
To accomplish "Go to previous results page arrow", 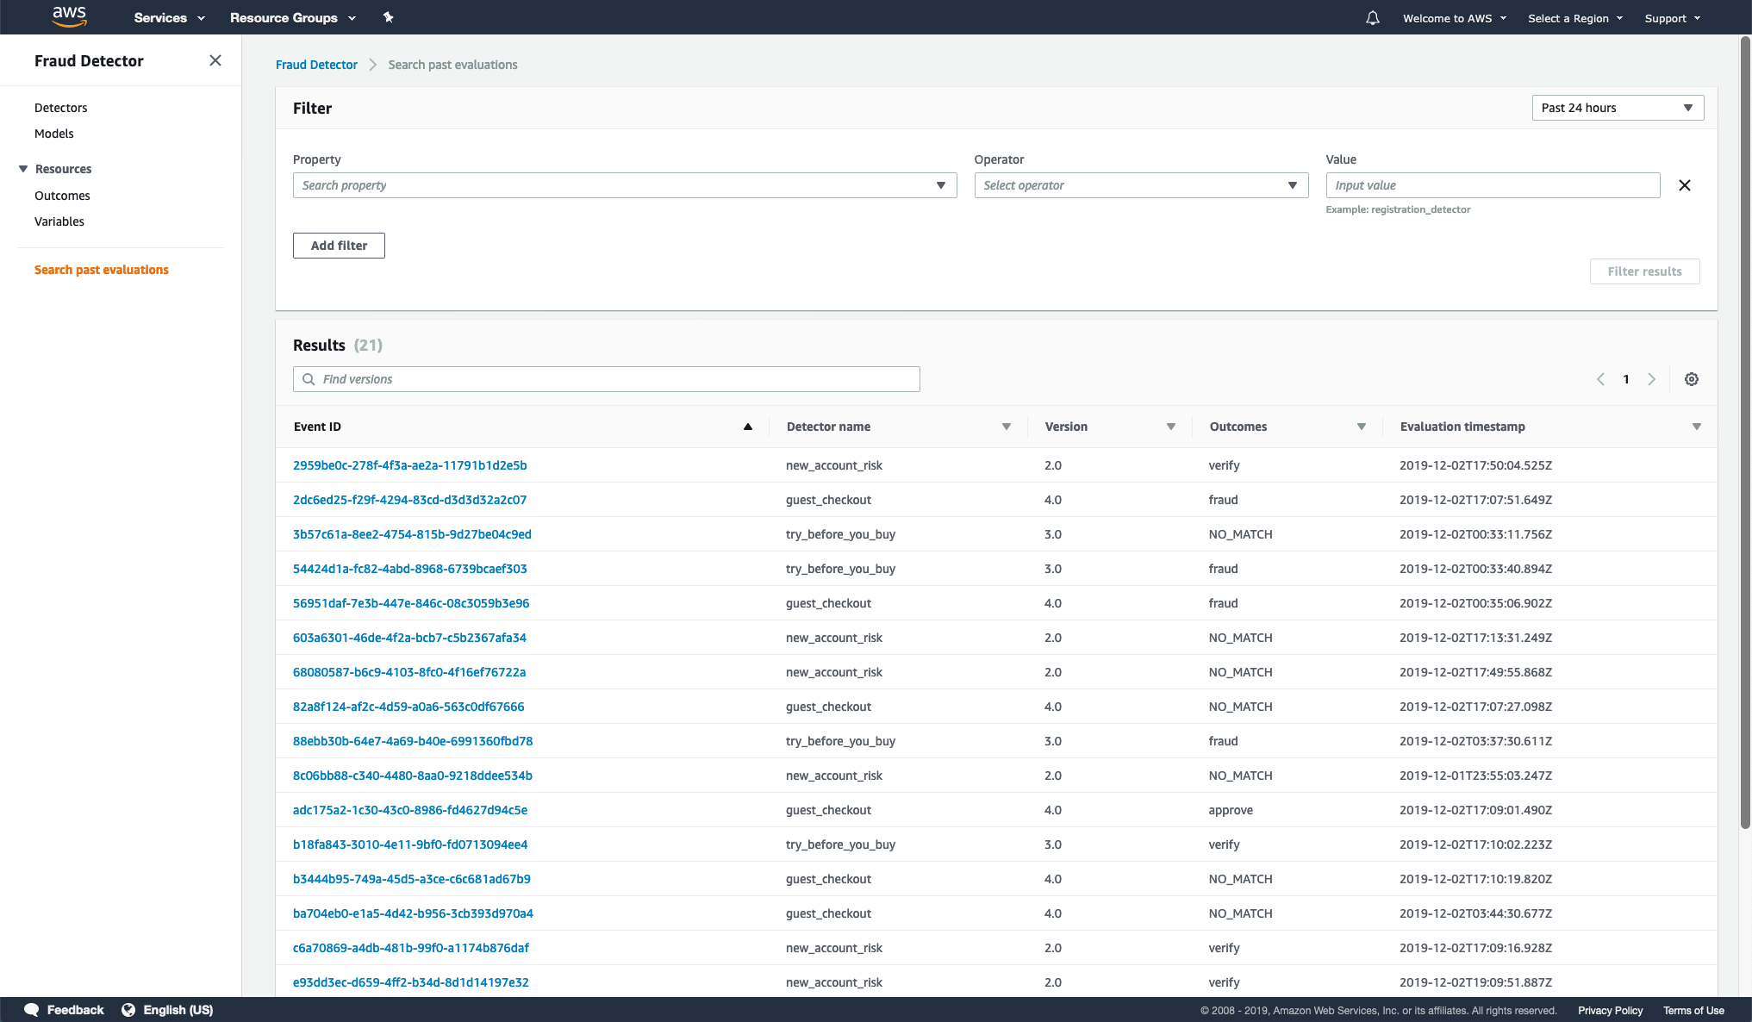I will pos(1600,379).
